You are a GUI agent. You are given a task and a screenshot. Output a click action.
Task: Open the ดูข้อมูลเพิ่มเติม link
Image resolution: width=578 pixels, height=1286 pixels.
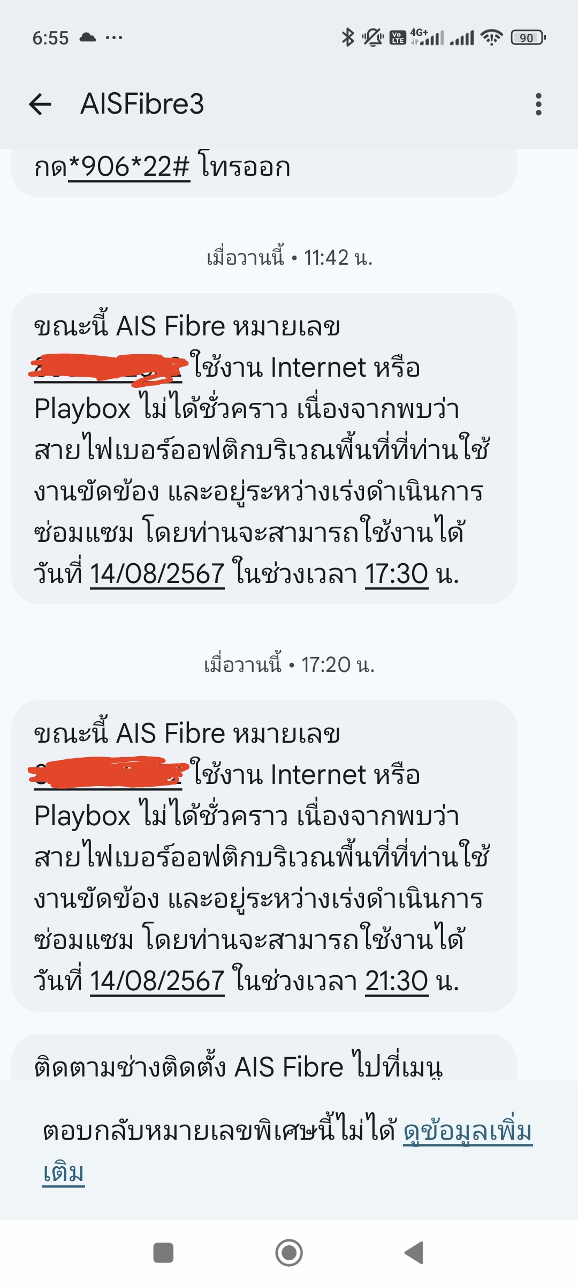pos(288,1151)
